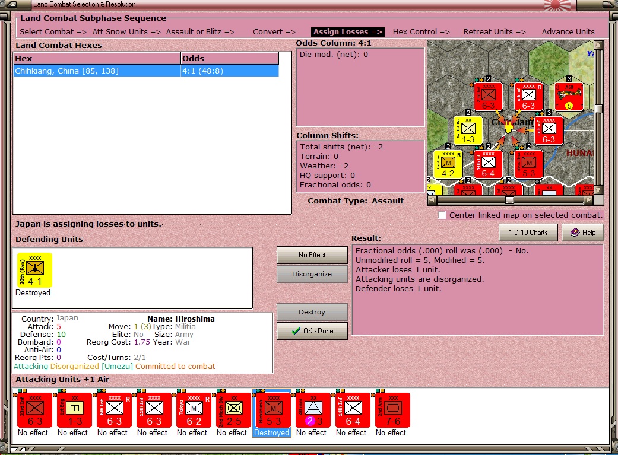Click the dark-symbol 6-3 counter northwest of Chihkiang

pyautogui.click(x=489, y=97)
